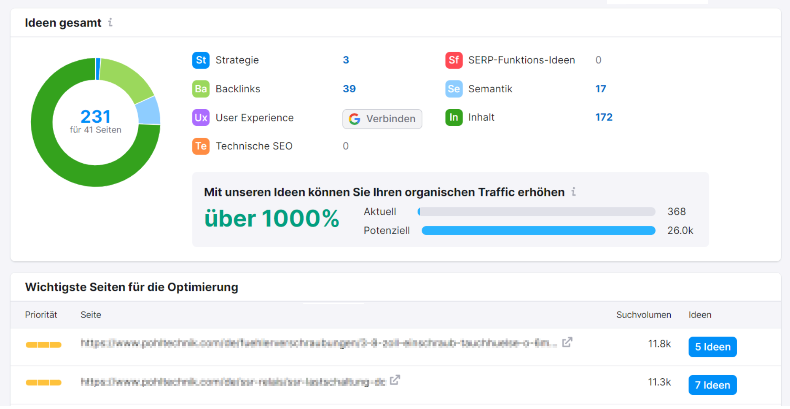Click the Potenziell traffic progress bar
Viewport: 790px width, 409px height.
pyautogui.click(x=538, y=230)
